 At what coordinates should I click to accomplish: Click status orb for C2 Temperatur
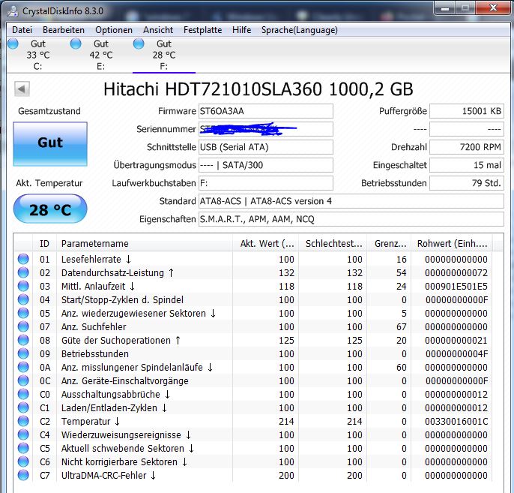pyautogui.click(x=23, y=421)
